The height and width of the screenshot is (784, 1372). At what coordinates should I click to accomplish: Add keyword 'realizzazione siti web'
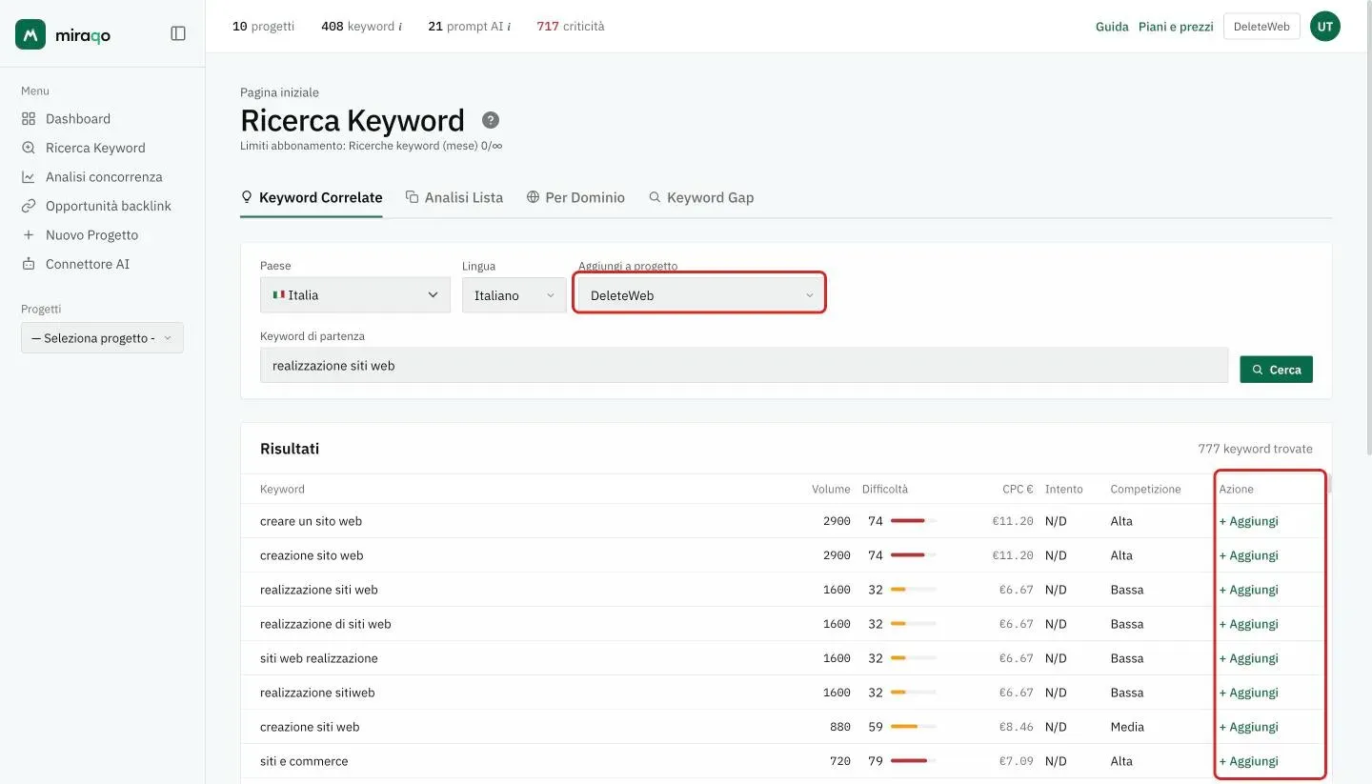pos(1249,590)
